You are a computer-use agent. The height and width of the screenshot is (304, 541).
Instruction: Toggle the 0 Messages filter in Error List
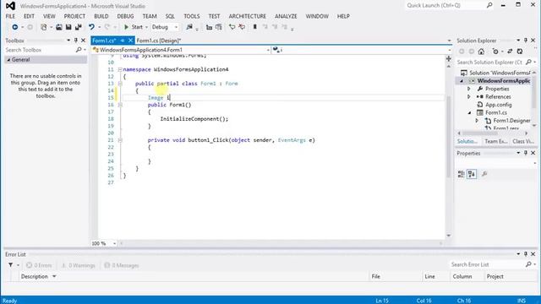(122, 265)
